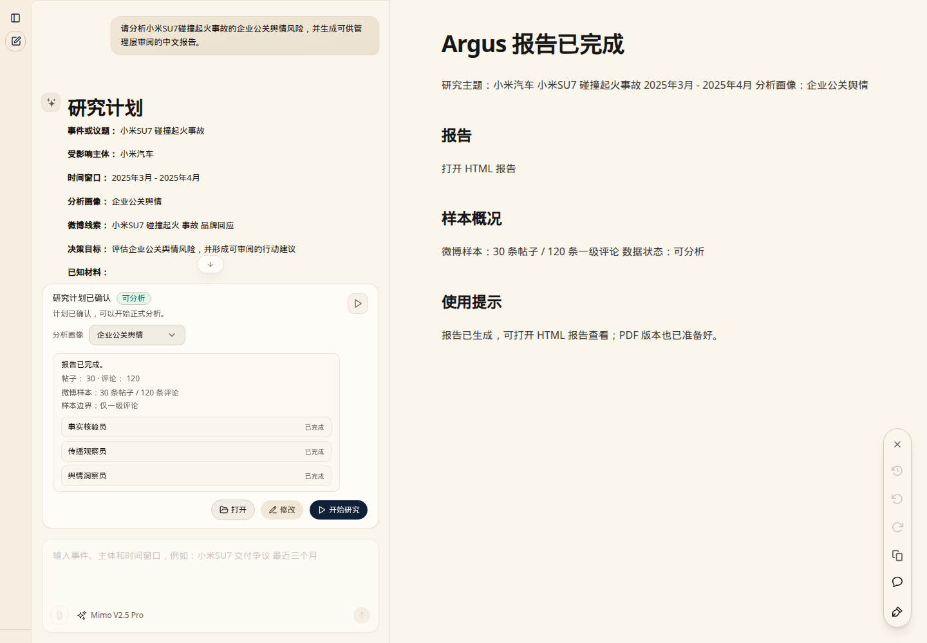The image size is (927, 643).
Task: Click the 微博样本 30 条帖子 summary line
Action: 120,392
